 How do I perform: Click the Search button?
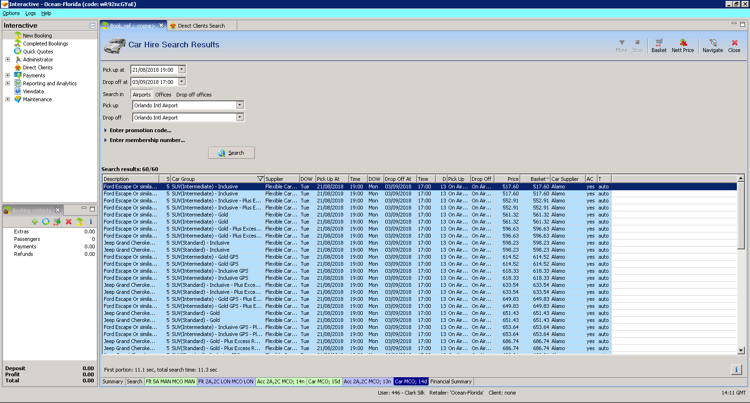pos(232,153)
